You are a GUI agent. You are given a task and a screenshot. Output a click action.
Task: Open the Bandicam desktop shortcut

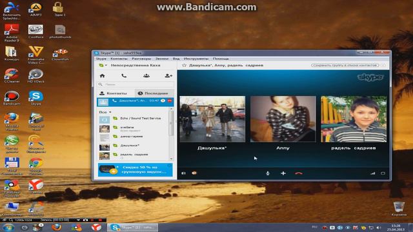click(12, 98)
